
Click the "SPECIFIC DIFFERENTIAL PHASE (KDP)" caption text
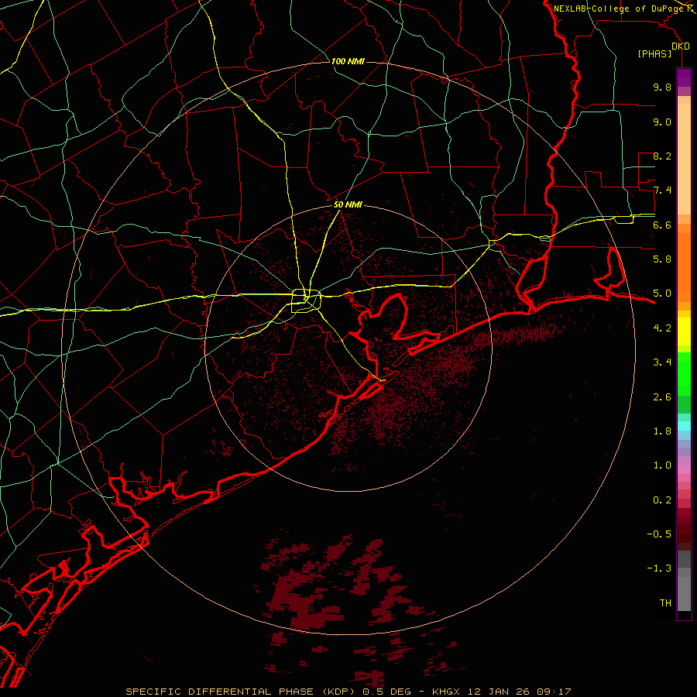(x=242, y=692)
